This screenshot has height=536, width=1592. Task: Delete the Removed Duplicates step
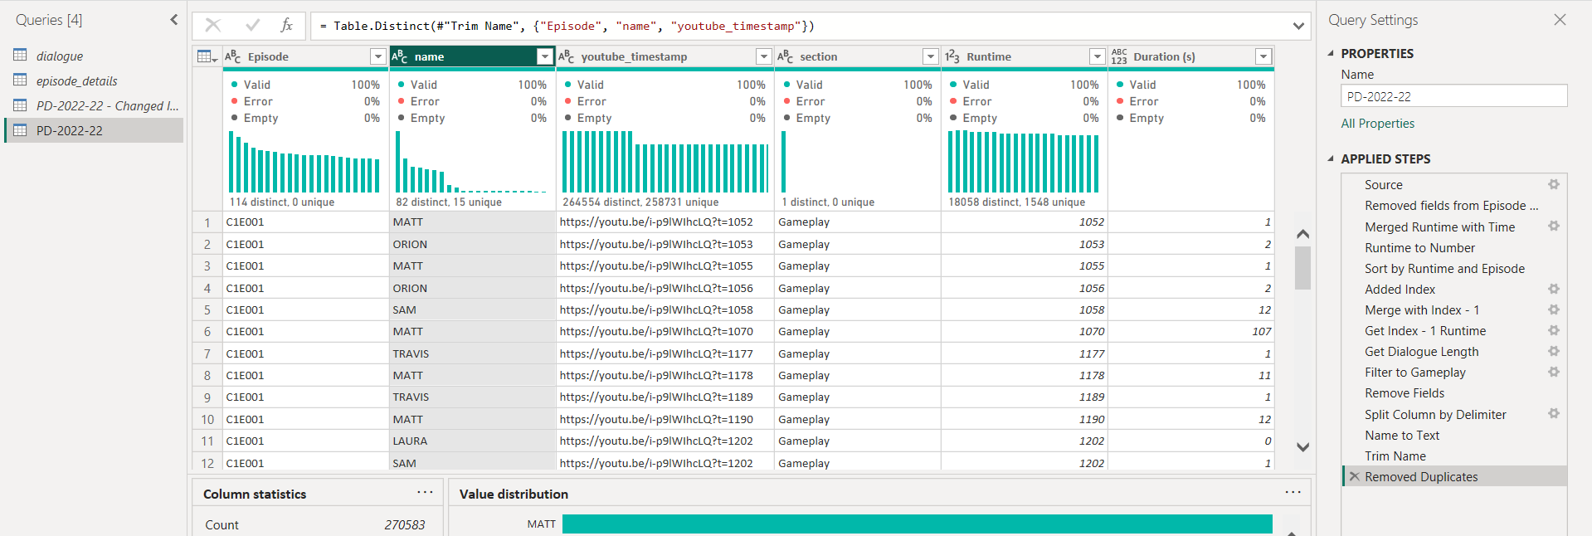click(x=1354, y=476)
